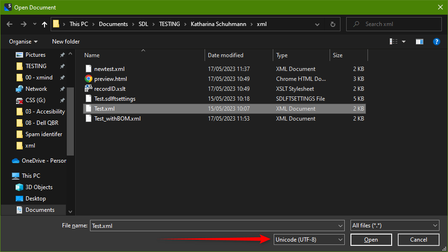Open the 08 - Dell QBR folder
This screenshot has width=448, height=252.
coord(42,123)
